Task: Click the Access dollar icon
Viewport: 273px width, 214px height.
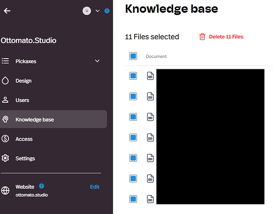Action: tap(6, 139)
